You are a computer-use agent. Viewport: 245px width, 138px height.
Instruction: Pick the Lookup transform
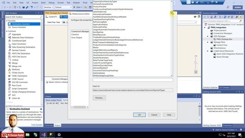[x=15, y=60]
